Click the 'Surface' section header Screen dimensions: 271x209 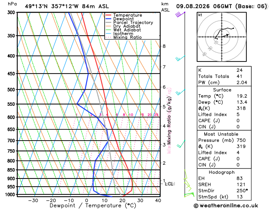pos(222,90)
